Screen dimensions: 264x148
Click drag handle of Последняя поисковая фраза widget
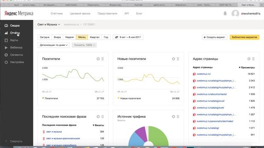103,116
